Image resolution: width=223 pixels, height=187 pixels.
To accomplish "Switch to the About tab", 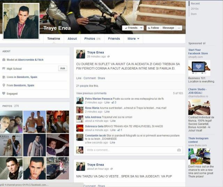I will pyautogui.click(x=72, y=39).
